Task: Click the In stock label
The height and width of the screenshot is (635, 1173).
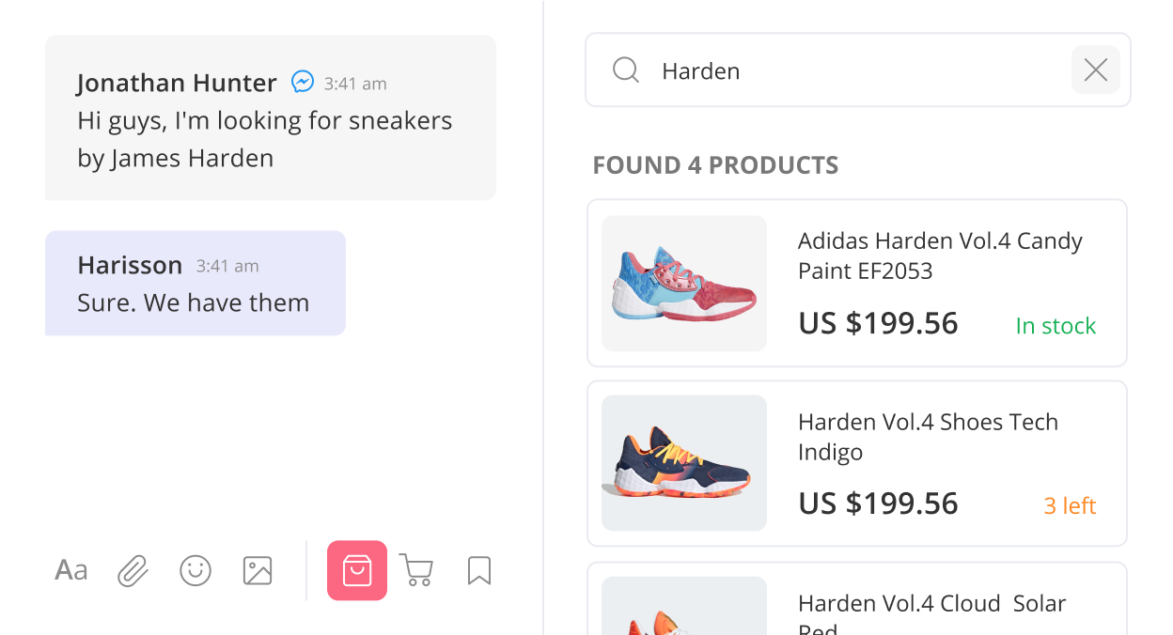Action: (x=1056, y=326)
